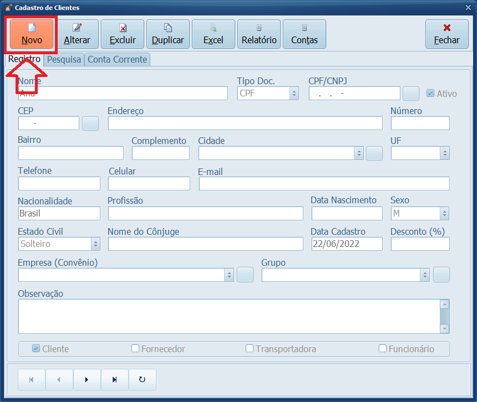Check the Fornecedor checkbox
Viewport: 477px width, 402px height.
click(135, 348)
